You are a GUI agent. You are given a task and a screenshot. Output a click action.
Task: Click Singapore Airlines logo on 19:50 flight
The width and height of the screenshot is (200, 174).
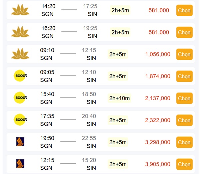tap(20, 142)
